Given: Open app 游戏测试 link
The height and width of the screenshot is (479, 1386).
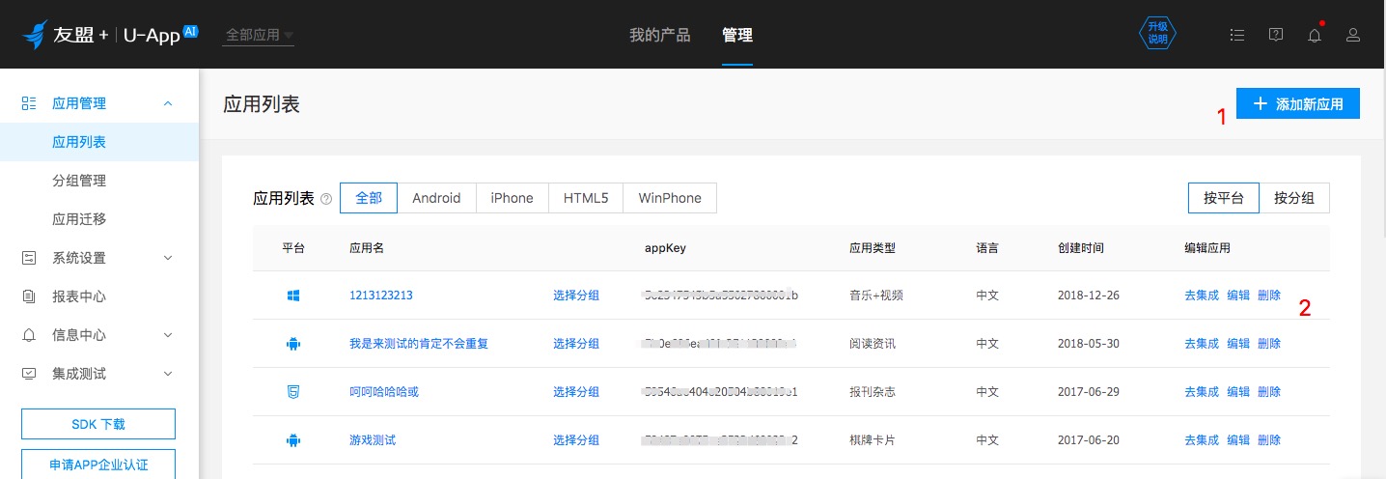Looking at the screenshot, I should point(373,440).
